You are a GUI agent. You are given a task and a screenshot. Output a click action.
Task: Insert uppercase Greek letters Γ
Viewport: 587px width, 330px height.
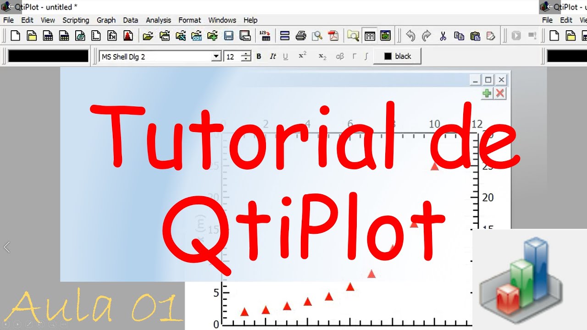(354, 56)
